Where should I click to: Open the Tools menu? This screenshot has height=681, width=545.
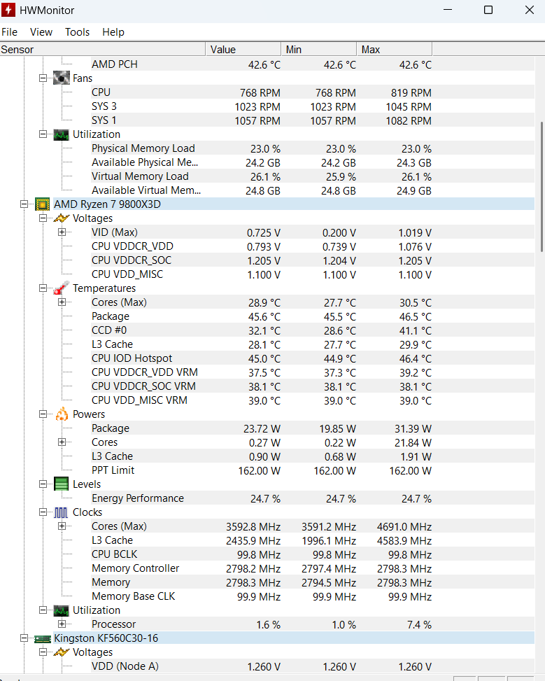coord(77,32)
